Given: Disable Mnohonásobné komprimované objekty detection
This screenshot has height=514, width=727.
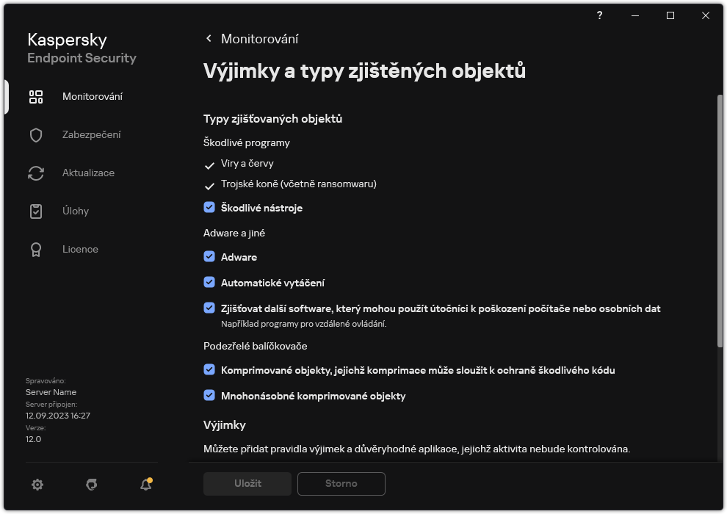Looking at the screenshot, I should [x=209, y=396].
